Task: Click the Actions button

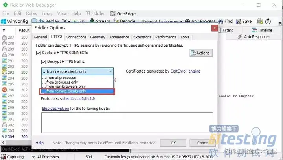Action: point(201,53)
